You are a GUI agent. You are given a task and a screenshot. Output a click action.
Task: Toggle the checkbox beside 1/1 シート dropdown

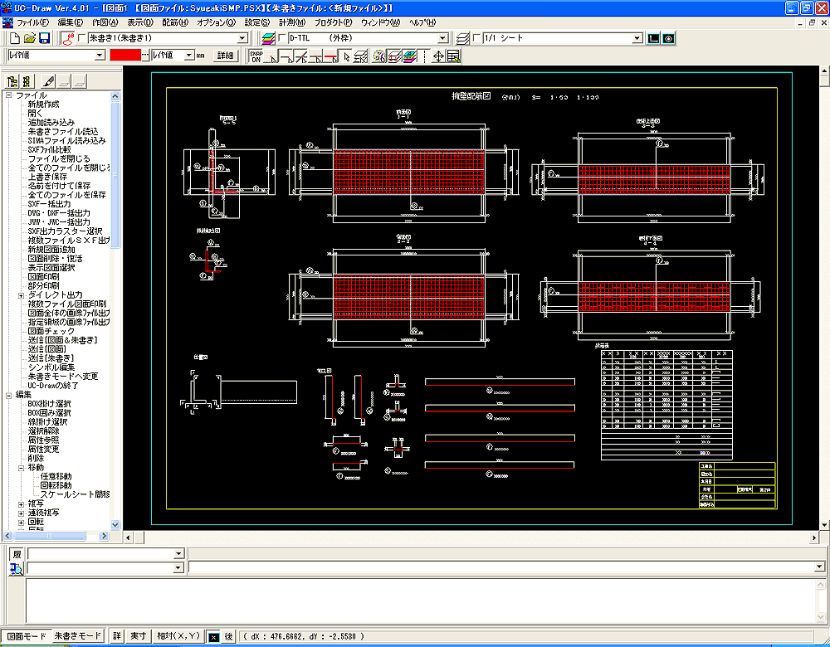tap(476, 38)
